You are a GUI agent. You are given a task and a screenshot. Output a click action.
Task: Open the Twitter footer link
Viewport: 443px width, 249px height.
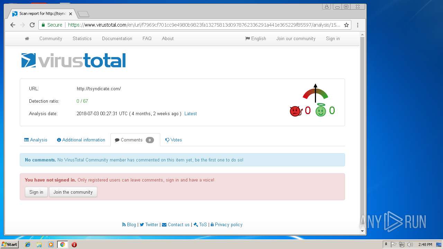tap(149, 224)
